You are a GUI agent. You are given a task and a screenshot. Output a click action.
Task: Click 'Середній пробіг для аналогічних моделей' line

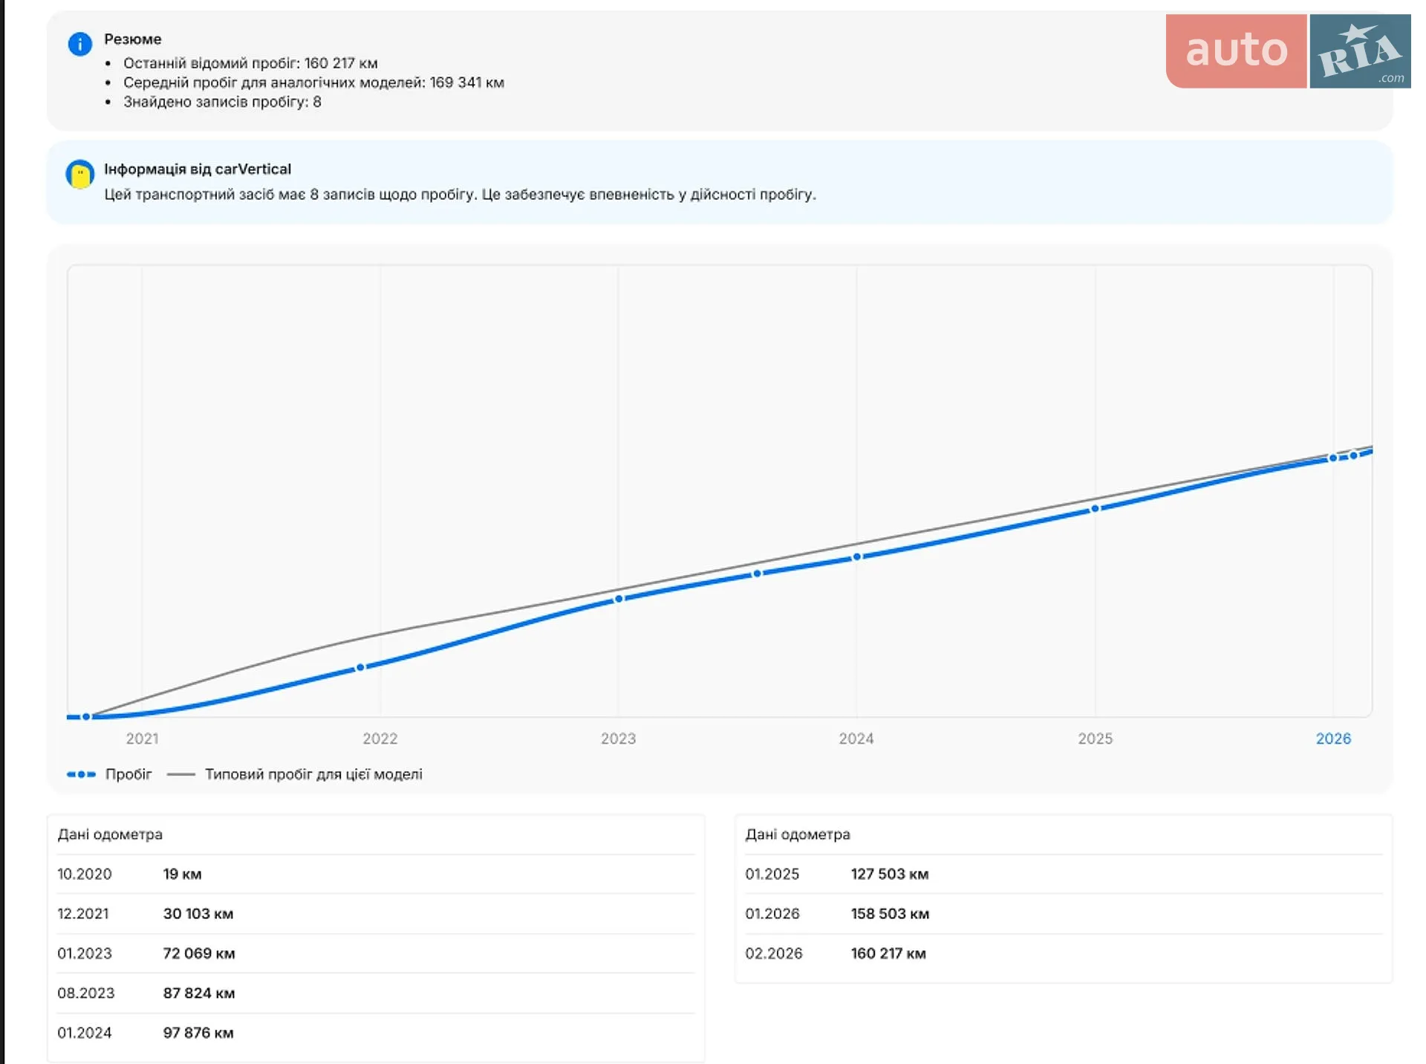(313, 82)
